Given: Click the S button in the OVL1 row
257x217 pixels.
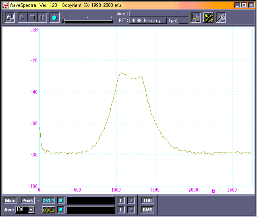Looking at the screenshot, I should pos(131,200).
